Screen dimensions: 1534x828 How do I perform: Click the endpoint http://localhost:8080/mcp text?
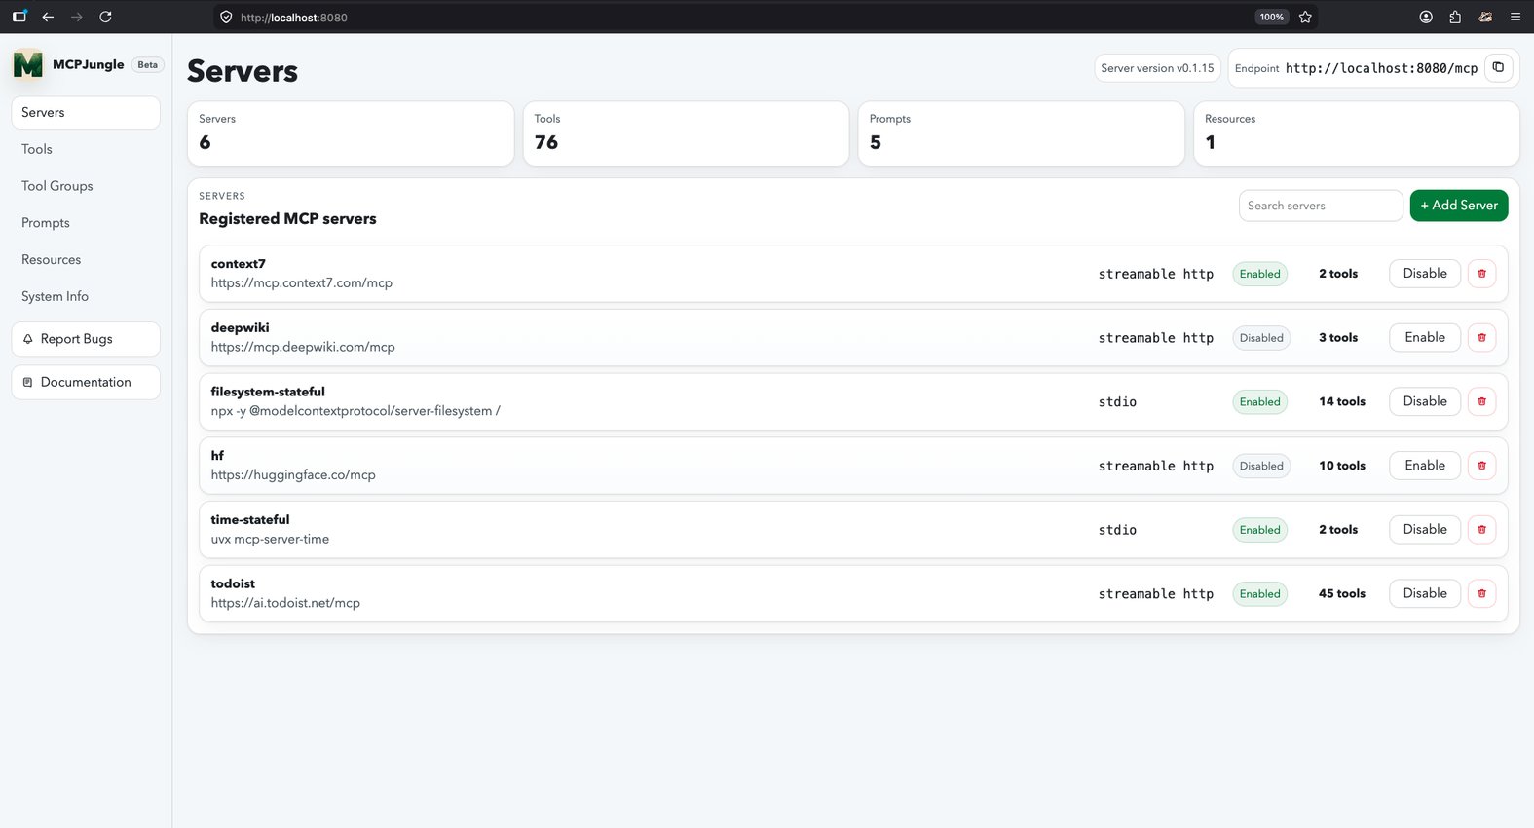coord(1381,68)
